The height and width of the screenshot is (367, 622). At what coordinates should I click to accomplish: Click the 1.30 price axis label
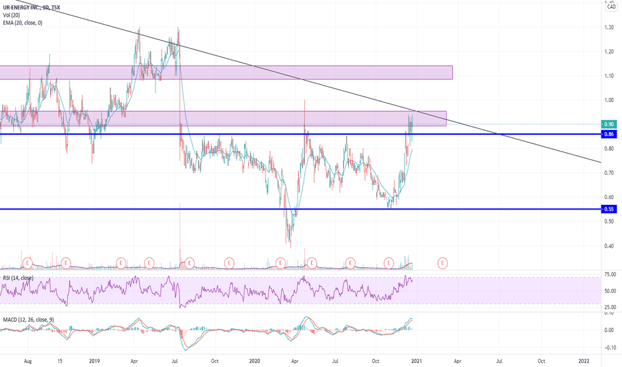pyautogui.click(x=609, y=27)
